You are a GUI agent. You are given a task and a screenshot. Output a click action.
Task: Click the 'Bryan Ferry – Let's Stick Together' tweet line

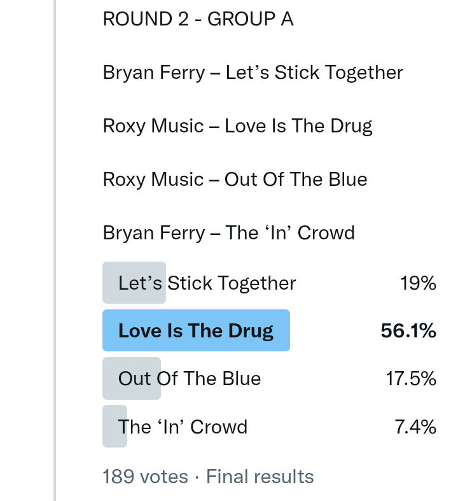tap(253, 73)
